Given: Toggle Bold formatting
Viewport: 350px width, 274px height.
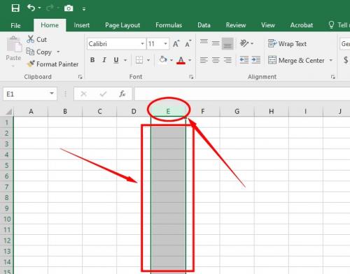Looking at the screenshot, I should (92, 60).
